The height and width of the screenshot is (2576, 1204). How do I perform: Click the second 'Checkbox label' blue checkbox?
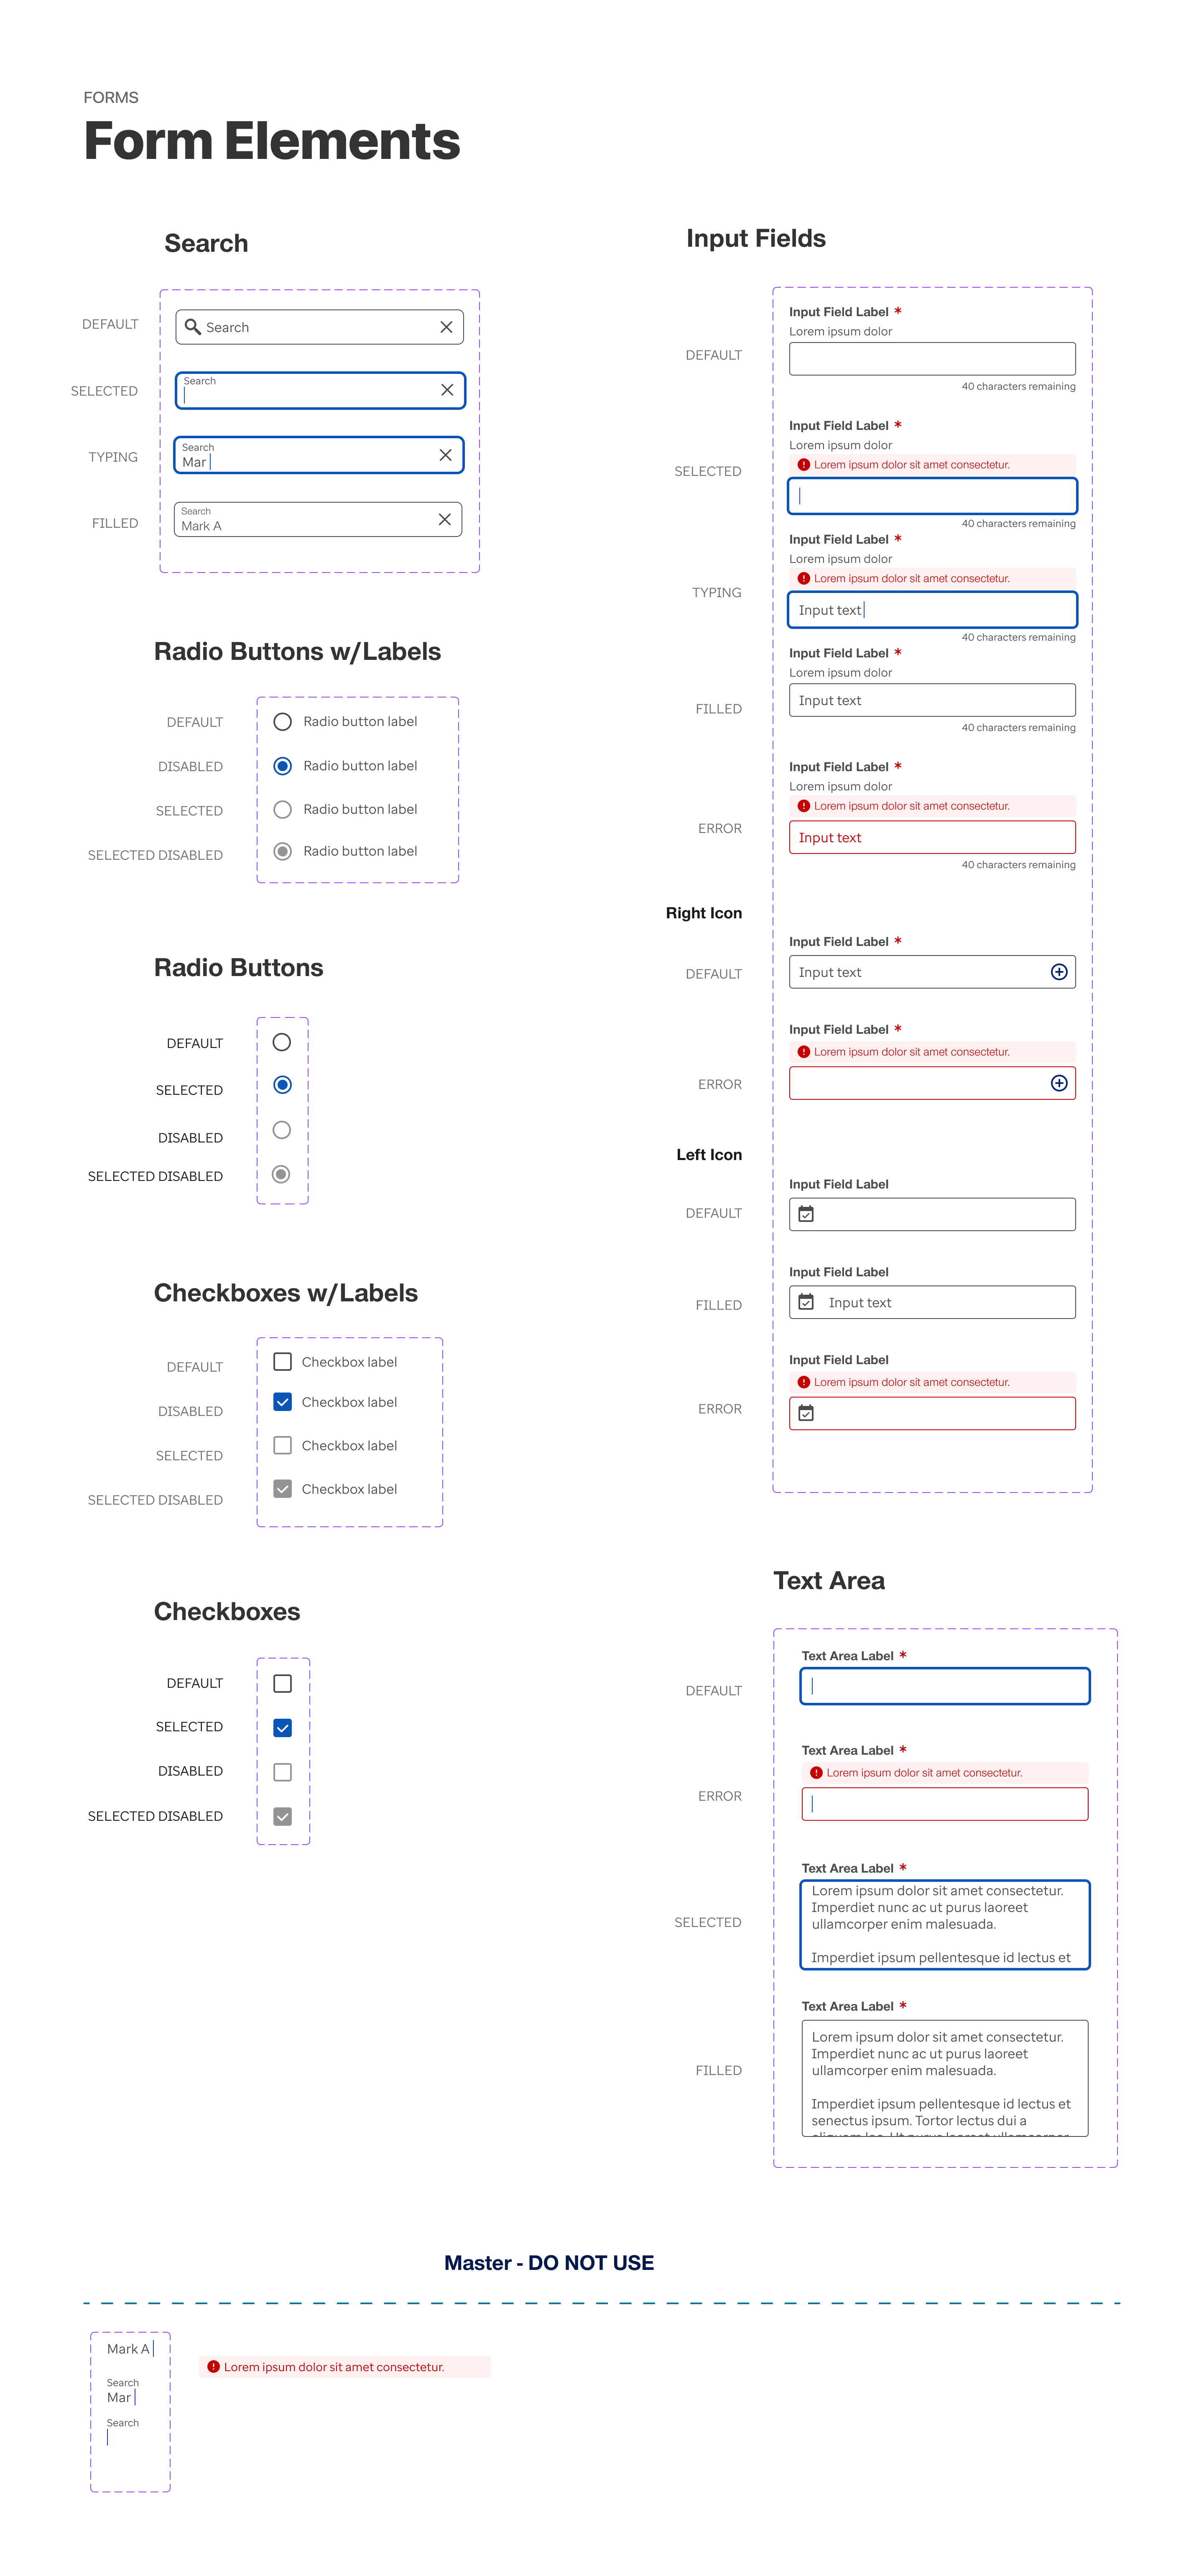283,1402
